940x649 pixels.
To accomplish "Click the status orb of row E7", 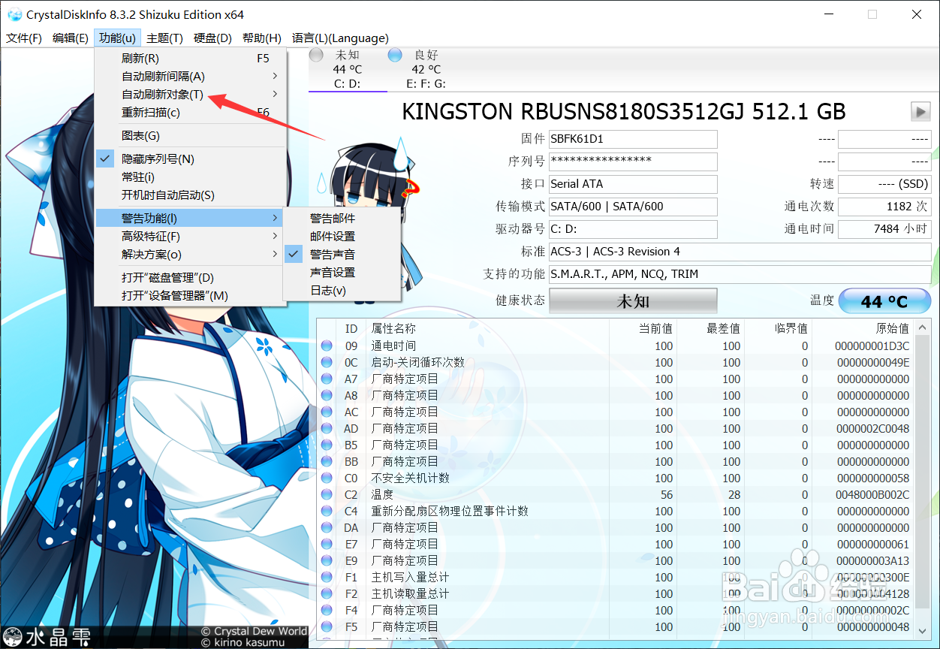I will 327,545.
